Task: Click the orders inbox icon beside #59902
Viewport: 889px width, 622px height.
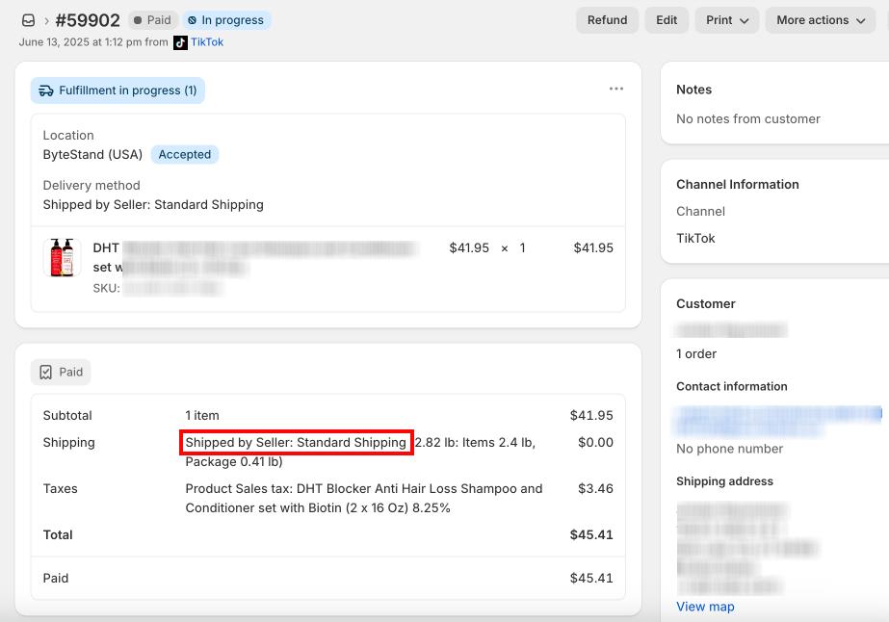Action: click(x=28, y=20)
